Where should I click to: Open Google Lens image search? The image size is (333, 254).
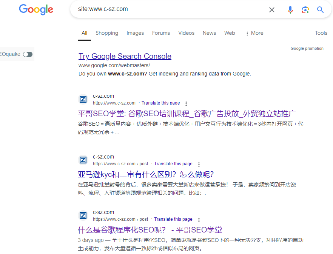pos(305,10)
